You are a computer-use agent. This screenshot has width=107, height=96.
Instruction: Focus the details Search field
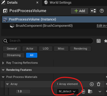tap(48, 41)
